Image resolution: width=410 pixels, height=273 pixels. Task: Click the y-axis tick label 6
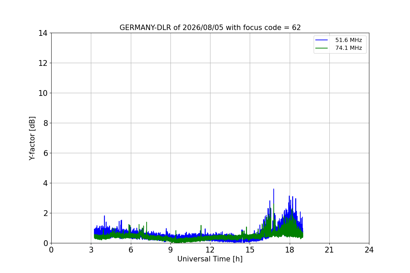click(45, 153)
